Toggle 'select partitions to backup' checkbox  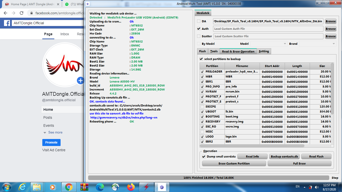coord(201,59)
